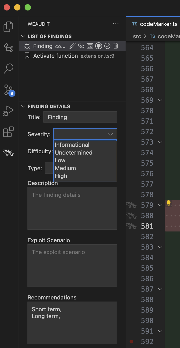The image size is (180, 348).
Task: Collapse the Finding Details section
Action: (x=23, y=106)
